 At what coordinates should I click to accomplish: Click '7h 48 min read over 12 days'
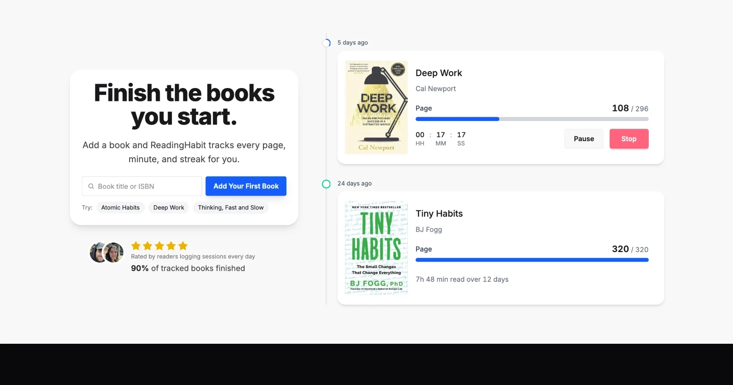click(x=462, y=279)
